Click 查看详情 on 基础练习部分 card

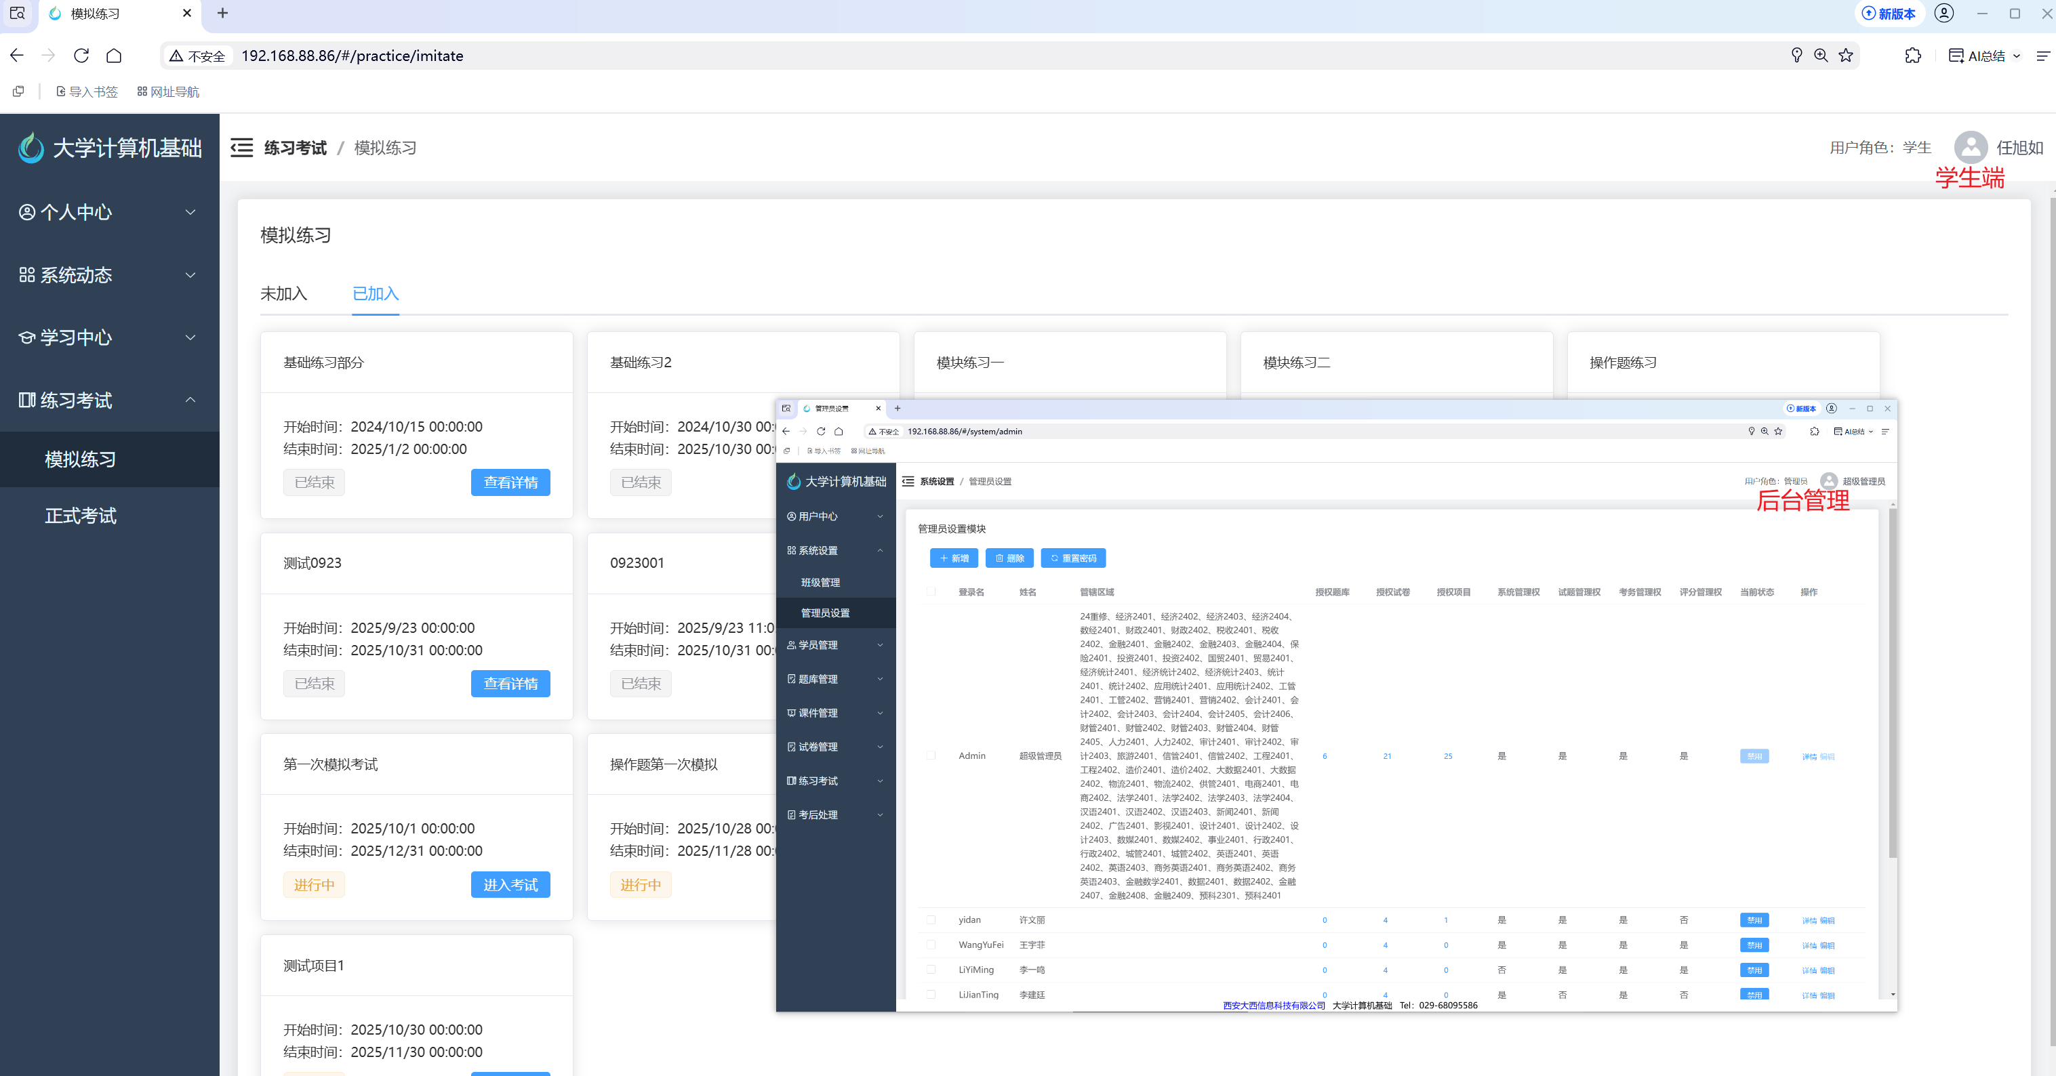pos(510,482)
